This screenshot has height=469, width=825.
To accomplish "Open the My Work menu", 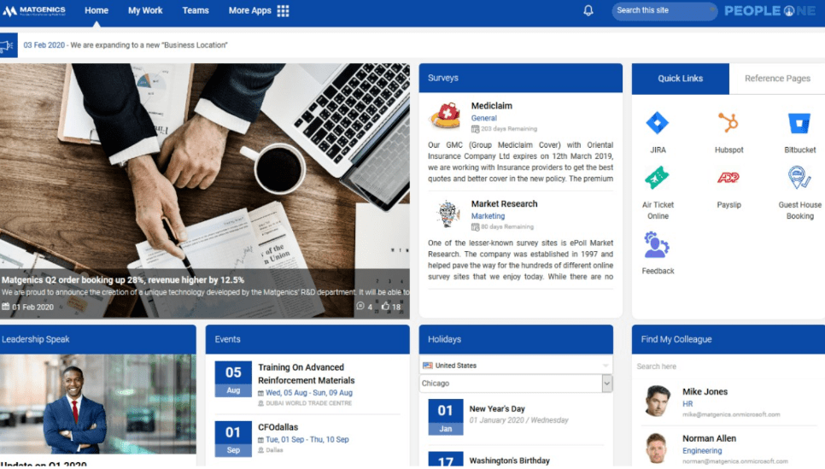I will [145, 10].
